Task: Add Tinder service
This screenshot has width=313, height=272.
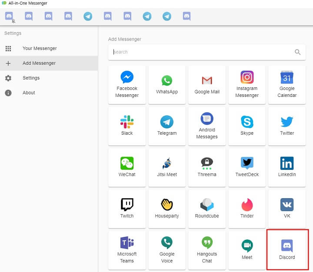Action: (247, 209)
